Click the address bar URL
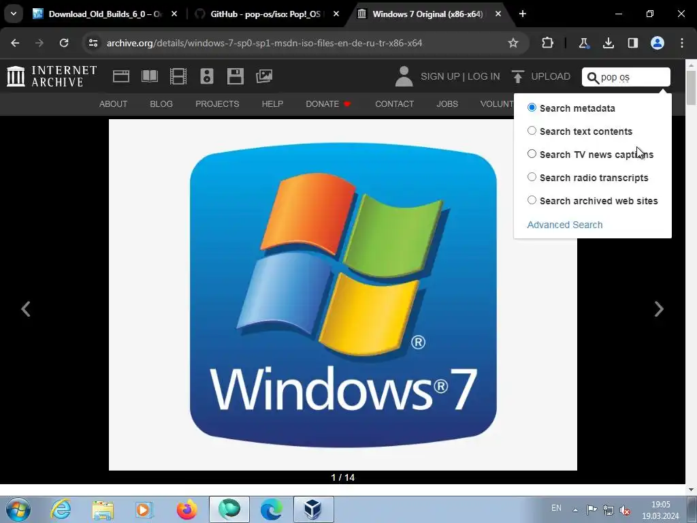The image size is (697, 523). [264, 43]
